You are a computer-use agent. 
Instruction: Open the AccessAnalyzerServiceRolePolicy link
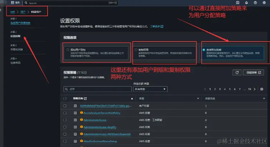[102, 113]
